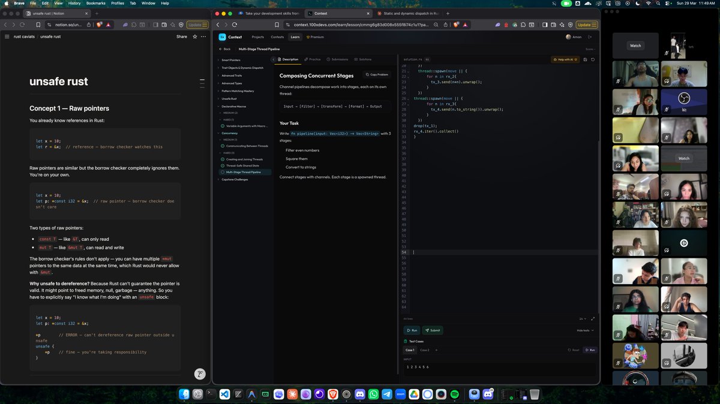Click the Submit button

pos(433,330)
